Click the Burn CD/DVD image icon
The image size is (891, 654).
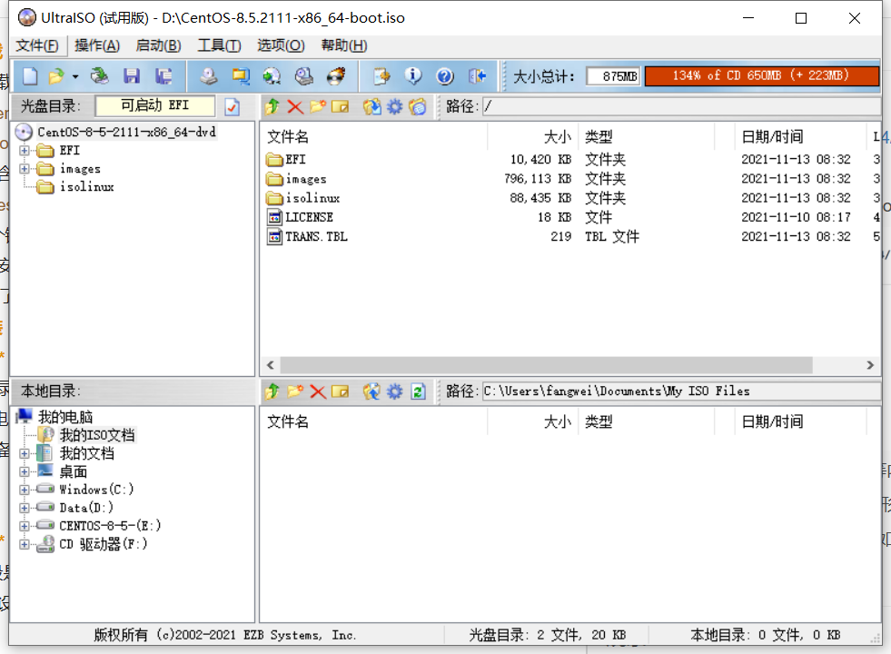pyautogui.click(x=336, y=76)
